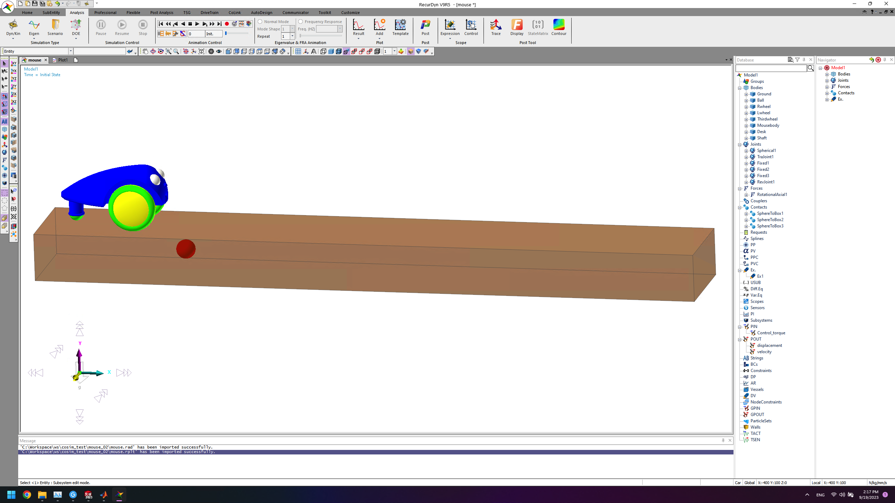Open the Scenario analysis tool
Image resolution: width=895 pixels, height=503 pixels.
coord(55,28)
